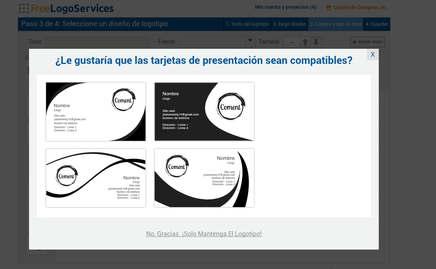Go to step 2. Elegir diseño

289,24
